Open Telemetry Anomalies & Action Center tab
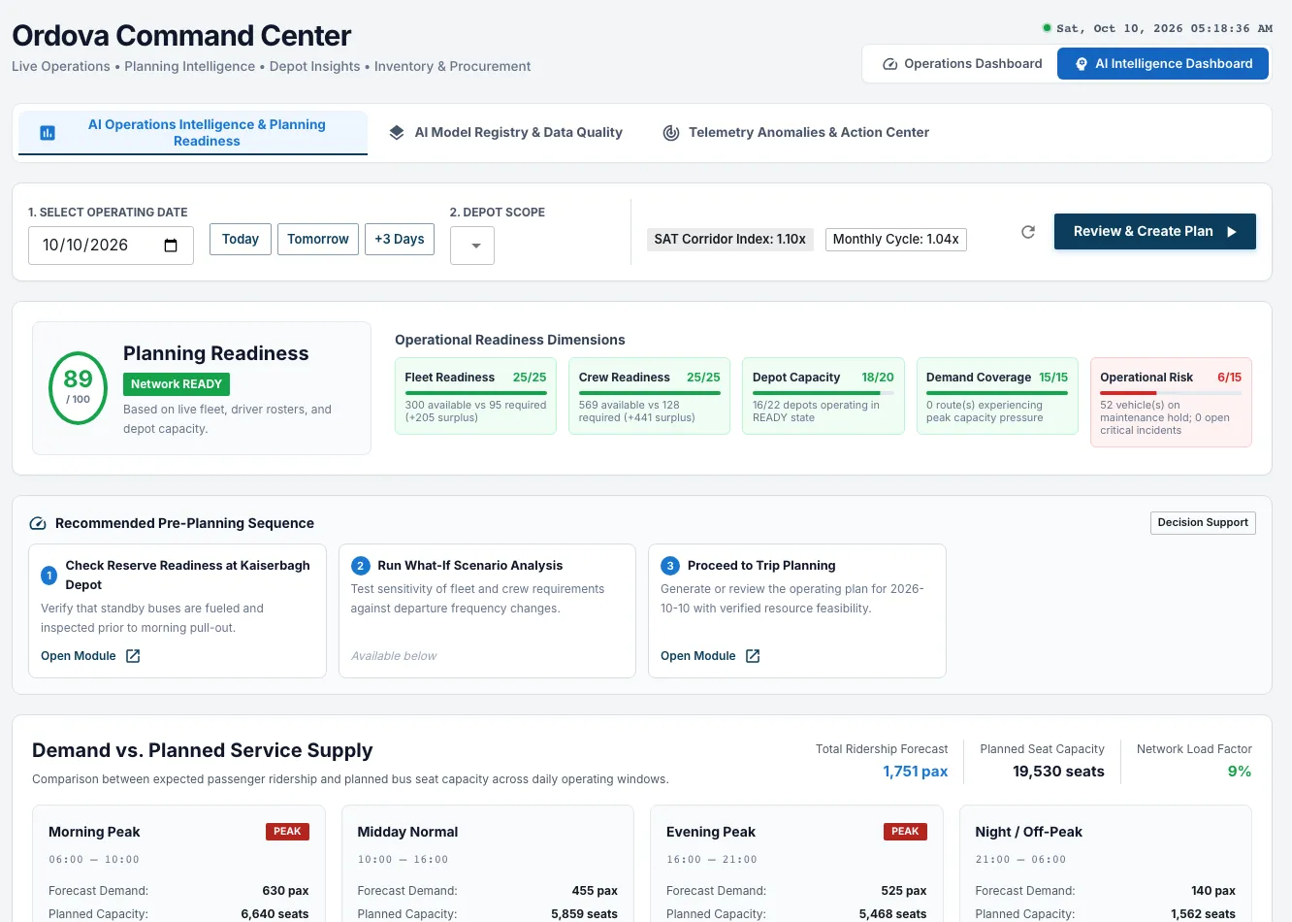The width and height of the screenshot is (1292, 922). pos(795,133)
